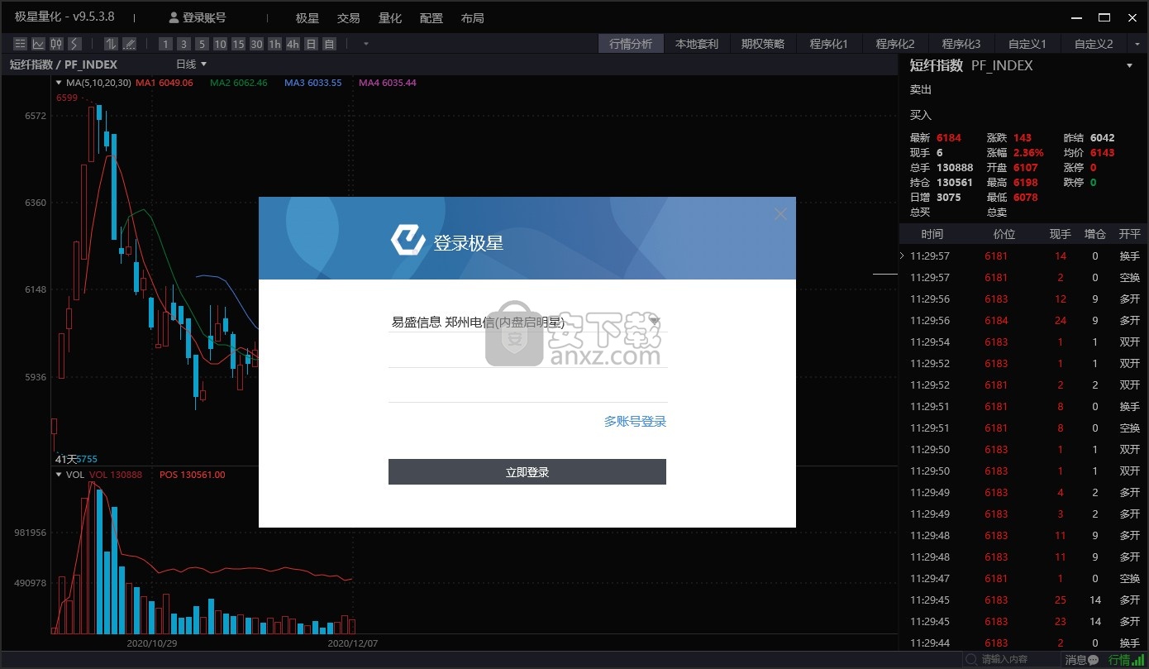1149x669 pixels.
Task: Click the 价位 column header
Action: [1004, 234]
